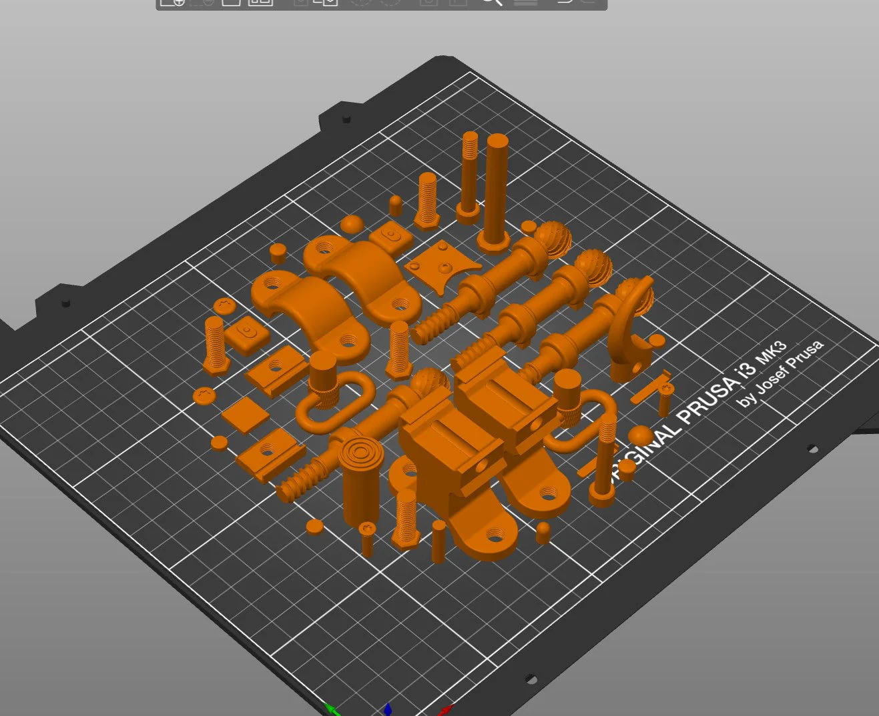Select the rear pipe clamp
Viewport: 879px width, 716px height.
point(362,279)
